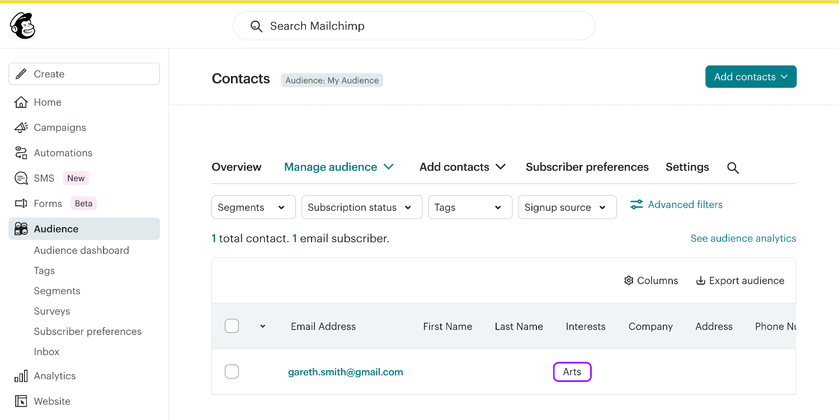The width and height of the screenshot is (839, 420).
Task: Open the Subscription status dropdown
Action: [x=362, y=207]
